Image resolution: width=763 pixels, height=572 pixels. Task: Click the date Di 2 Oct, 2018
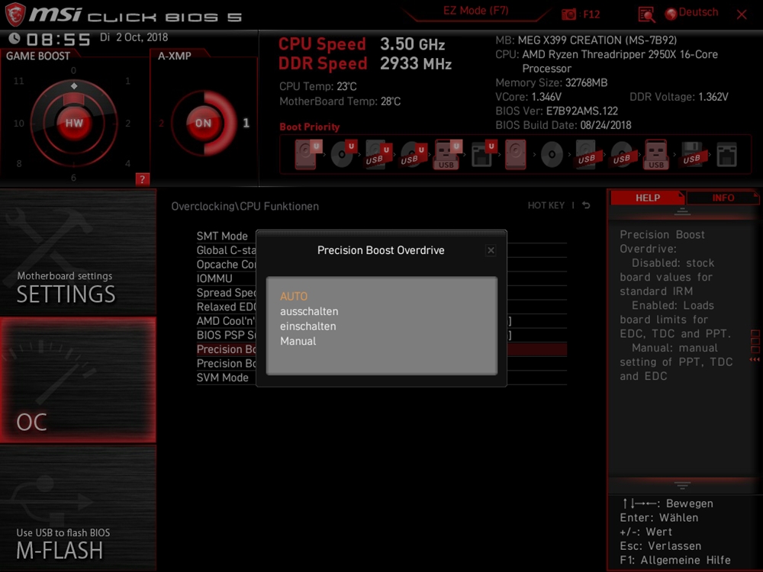134,37
